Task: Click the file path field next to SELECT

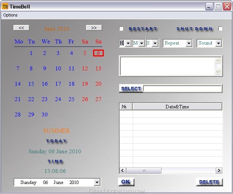Action: tap(183, 89)
